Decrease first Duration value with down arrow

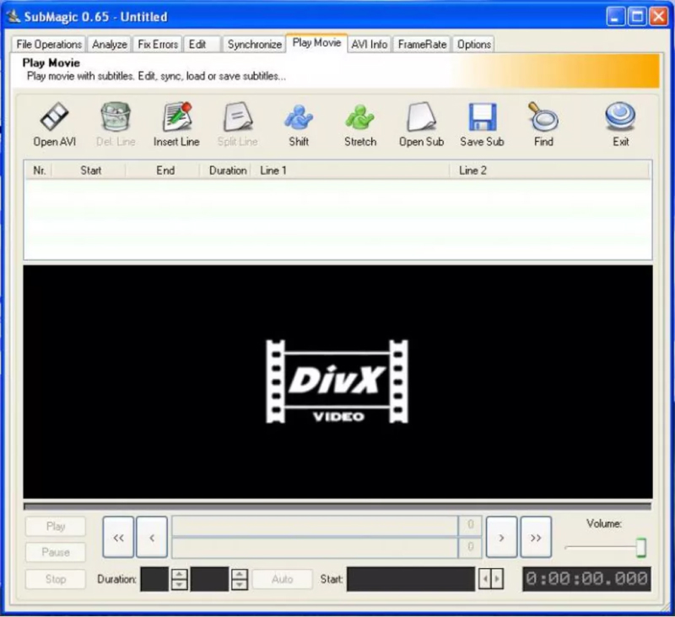pos(179,584)
